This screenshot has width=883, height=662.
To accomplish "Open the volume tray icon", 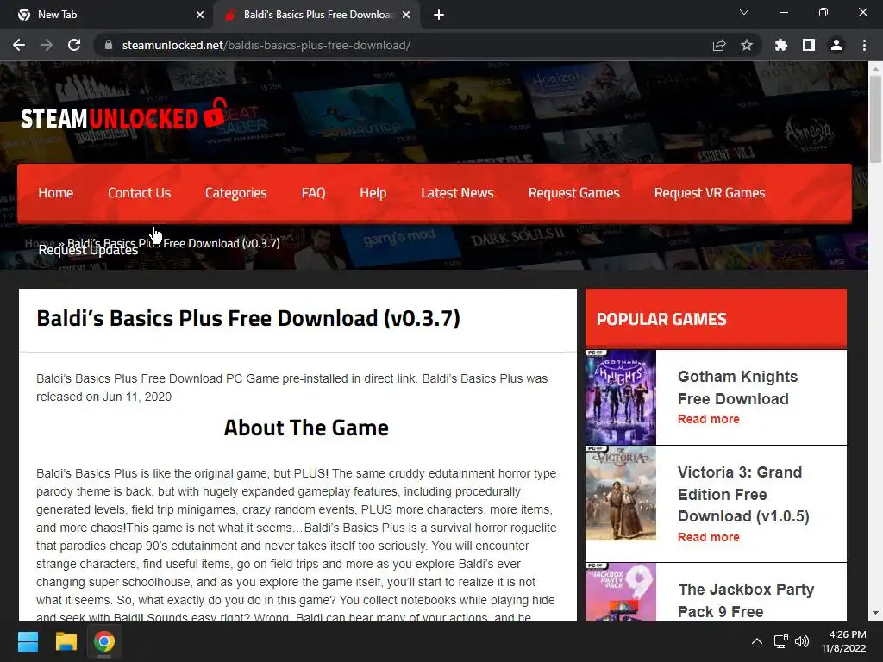I will point(802,641).
